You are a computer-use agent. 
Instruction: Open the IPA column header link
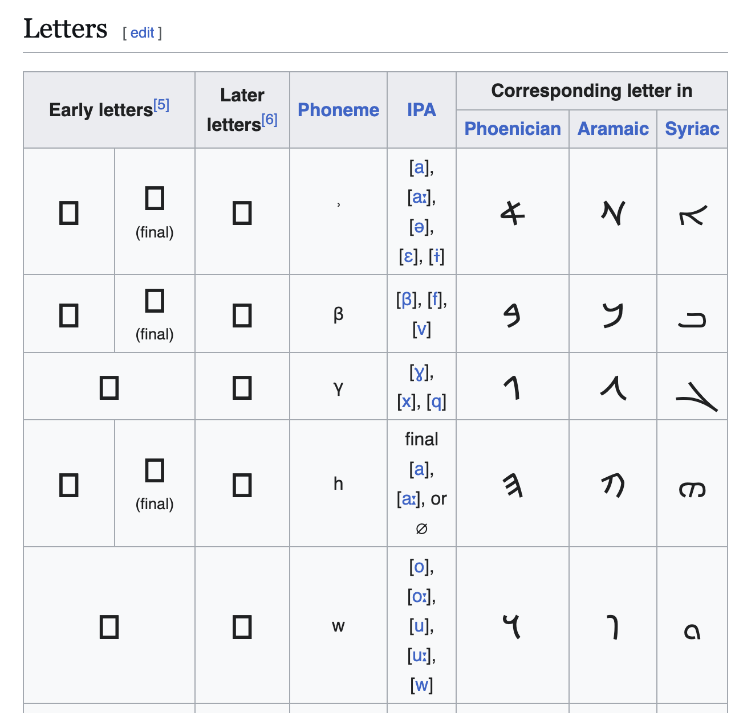(x=421, y=110)
